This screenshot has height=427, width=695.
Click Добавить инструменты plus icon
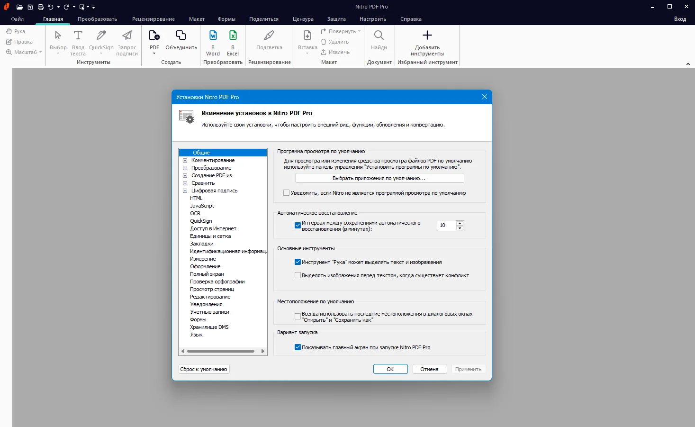427,36
